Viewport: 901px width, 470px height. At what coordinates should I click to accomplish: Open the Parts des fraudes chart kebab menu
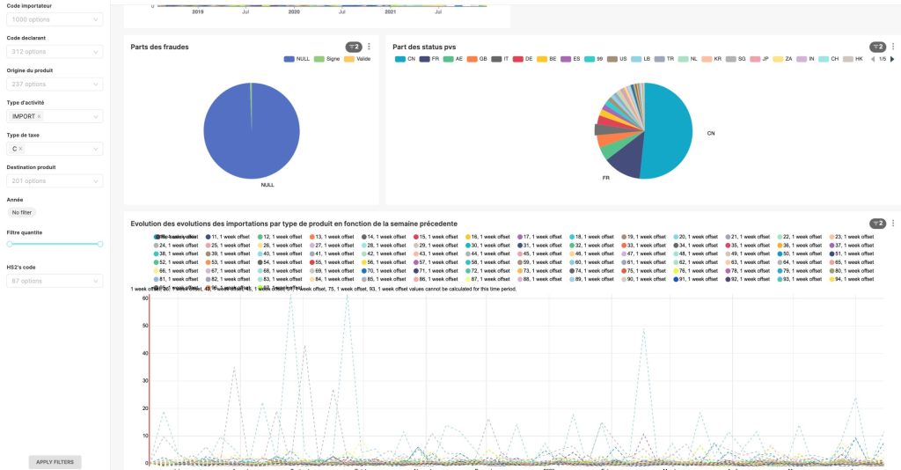coord(369,47)
